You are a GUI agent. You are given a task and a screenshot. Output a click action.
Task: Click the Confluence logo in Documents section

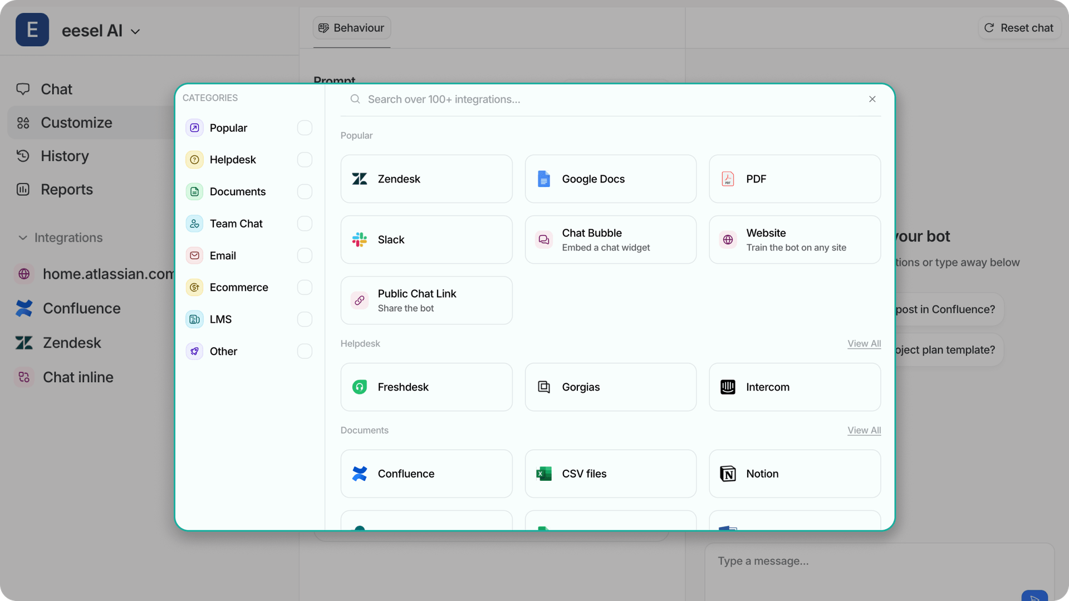(360, 474)
